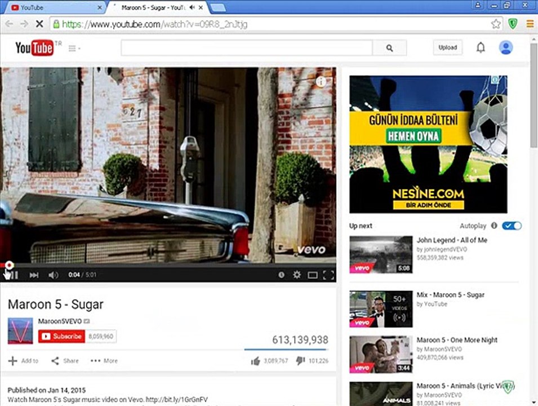Screen dimensions: 538x406
Task: Click the Published on Jan 14, 2015 text
Action: point(47,390)
